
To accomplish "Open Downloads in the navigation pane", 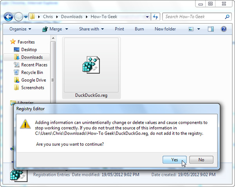I will point(32,57).
